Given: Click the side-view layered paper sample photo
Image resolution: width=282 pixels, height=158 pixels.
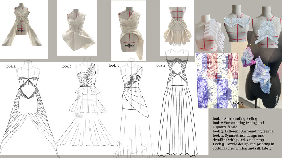Looking at the screenshot, I should (210, 33).
